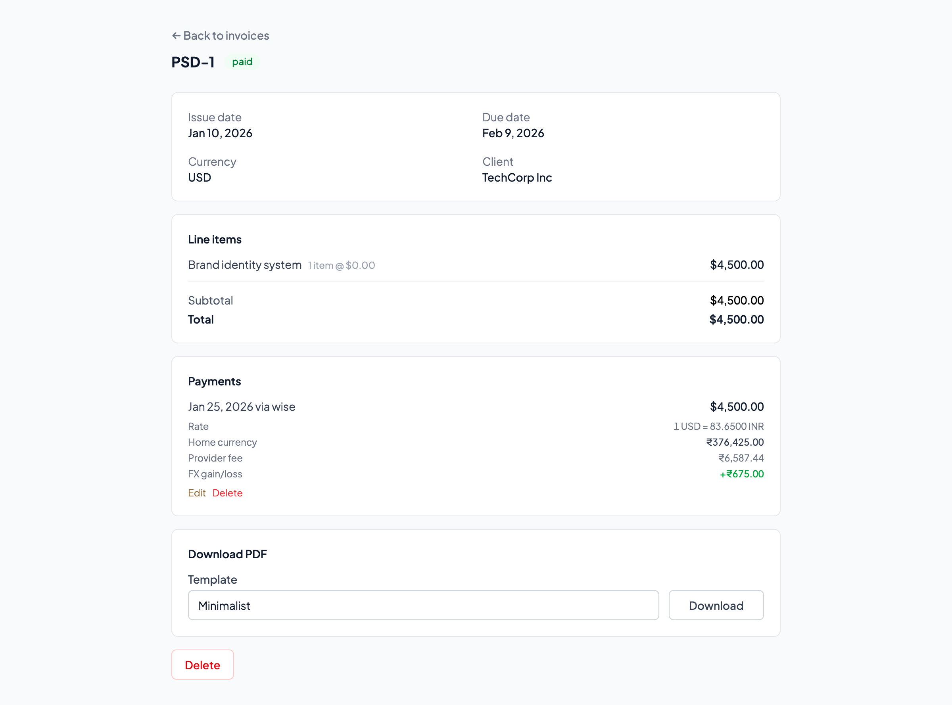Image resolution: width=952 pixels, height=705 pixels.
Task: Click the home currency amount ₹376,425.00
Action: (735, 442)
